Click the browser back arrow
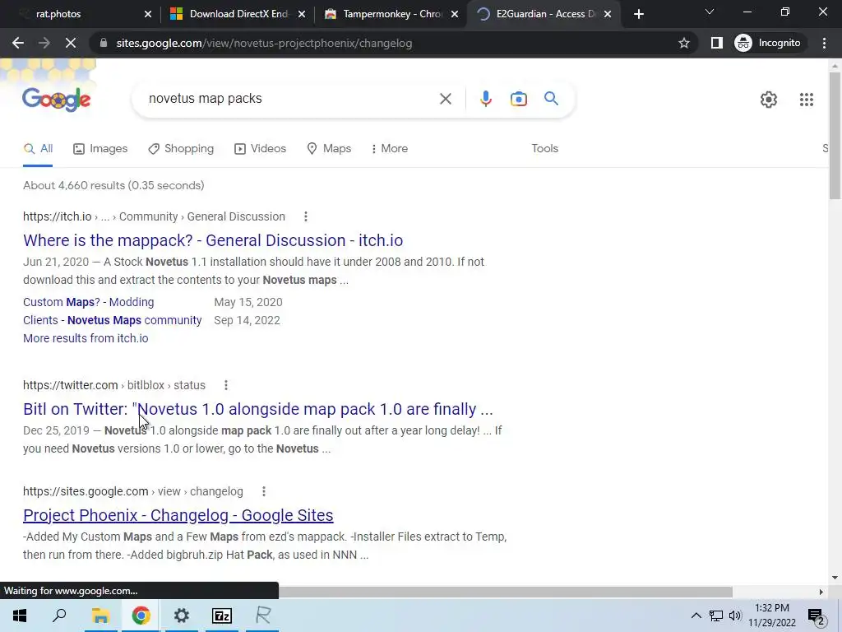 18,43
